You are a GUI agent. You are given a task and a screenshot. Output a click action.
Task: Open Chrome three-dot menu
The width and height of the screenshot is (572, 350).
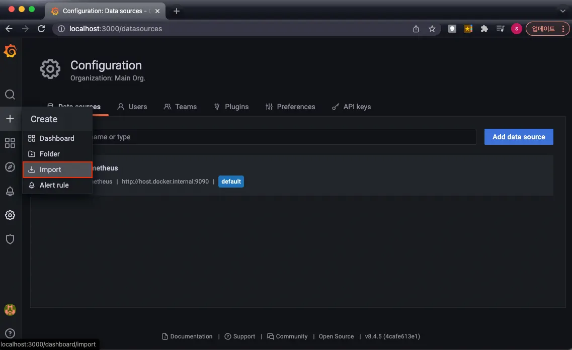(x=563, y=29)
